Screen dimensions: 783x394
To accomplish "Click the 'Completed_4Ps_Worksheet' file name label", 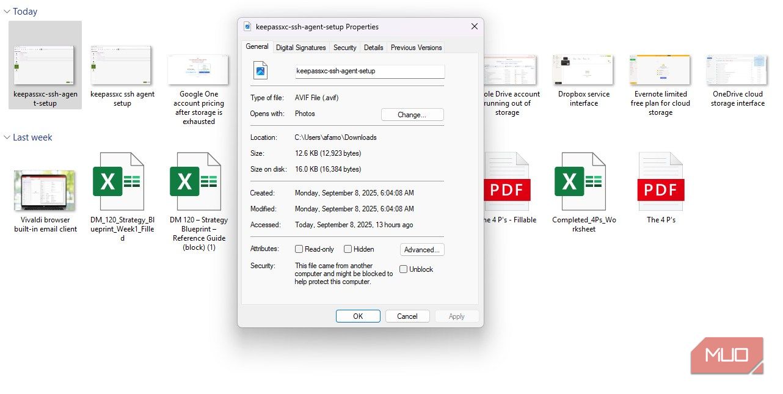I will (585, 224).
